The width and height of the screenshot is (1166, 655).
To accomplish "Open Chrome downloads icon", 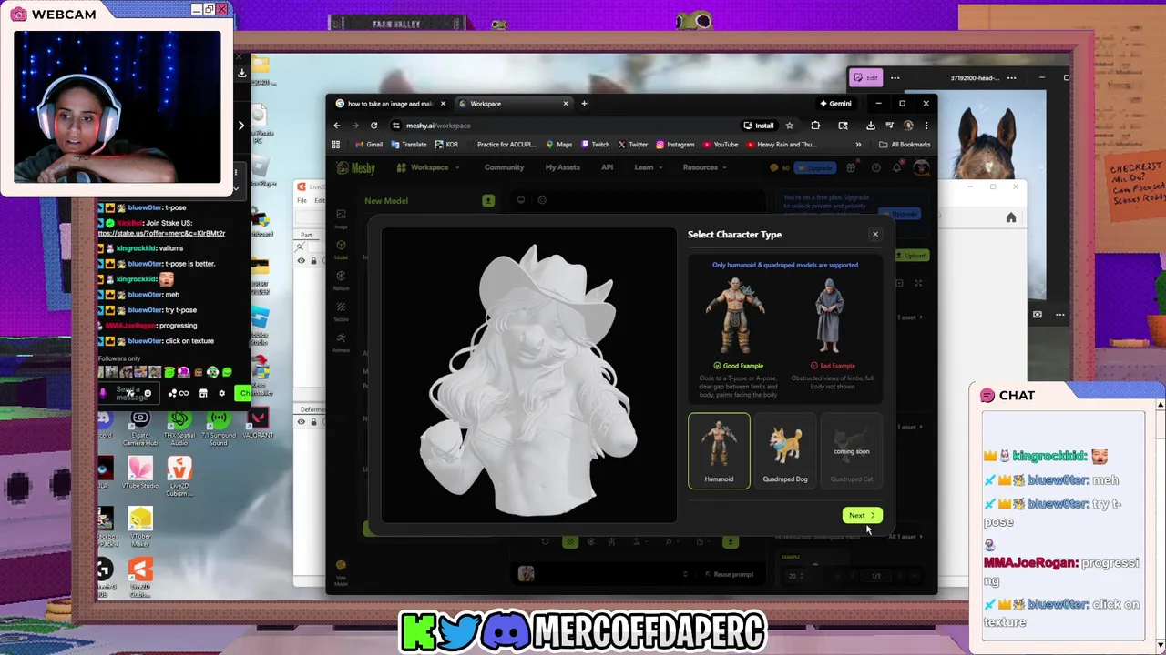I will tap(871, 126).
